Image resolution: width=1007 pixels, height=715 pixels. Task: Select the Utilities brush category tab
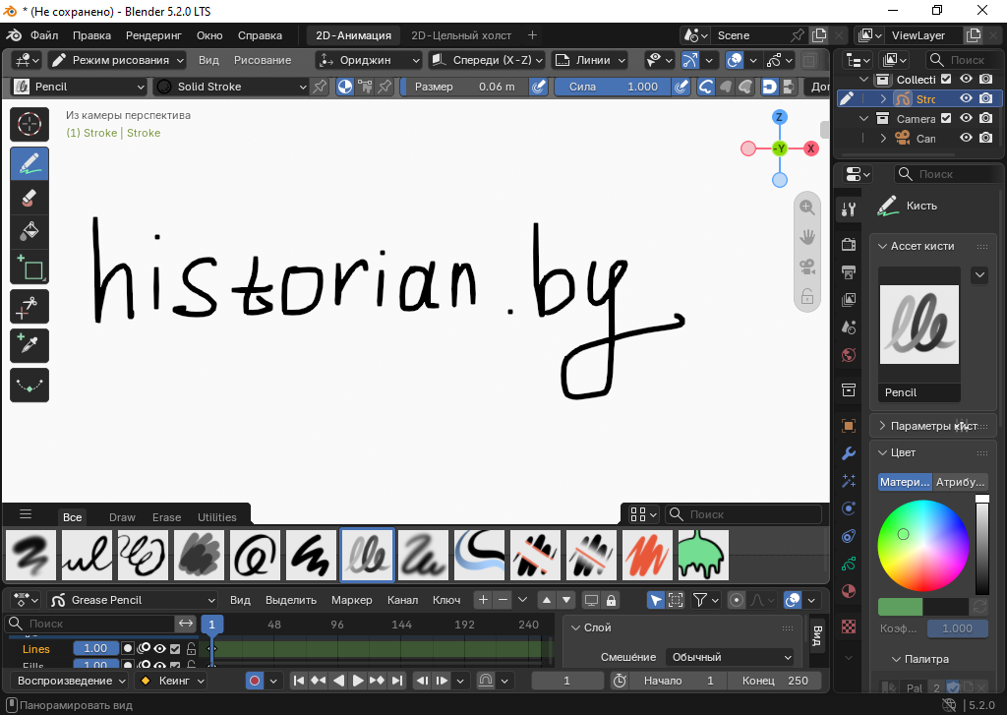pos(217,517)
